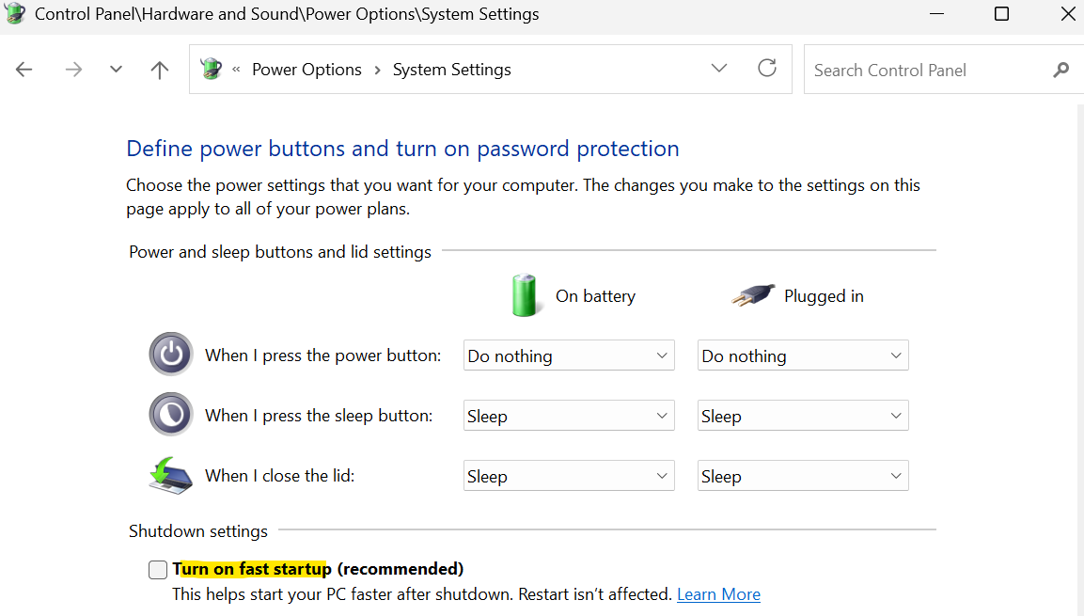Open close the lid On battery dropdown
Viewport: 1084px width, 616px height.
(x=569, y=476)
